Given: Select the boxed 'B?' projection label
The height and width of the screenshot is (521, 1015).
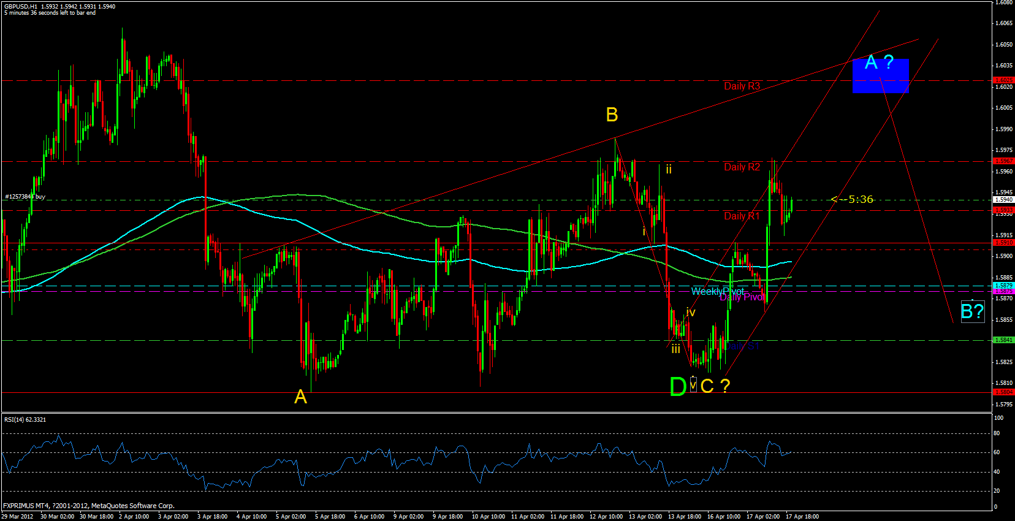Looking at the screenshot, I should click(x=972, y=311).
